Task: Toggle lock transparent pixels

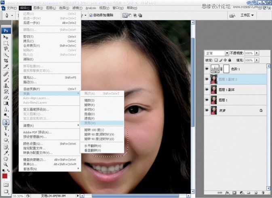Action: [x=216, y=60]
